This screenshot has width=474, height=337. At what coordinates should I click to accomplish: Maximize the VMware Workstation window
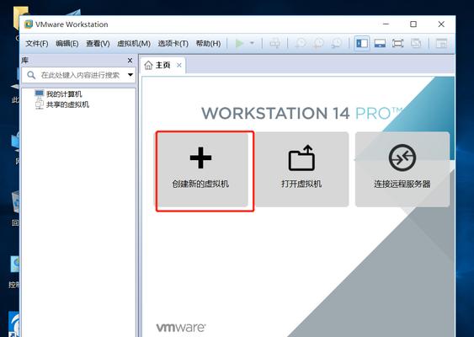pos(413,24)
